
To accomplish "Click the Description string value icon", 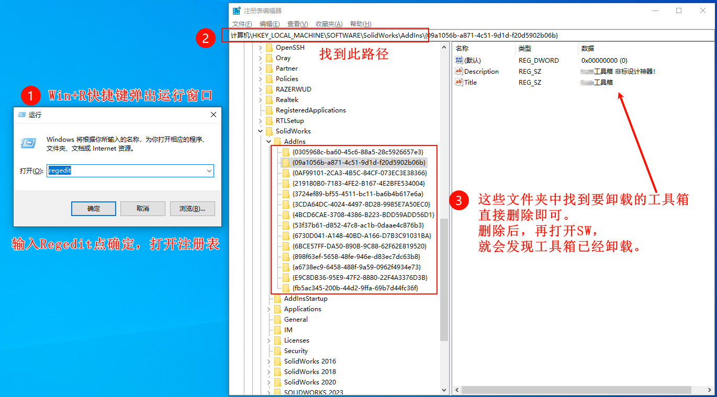I will (459, 72).
